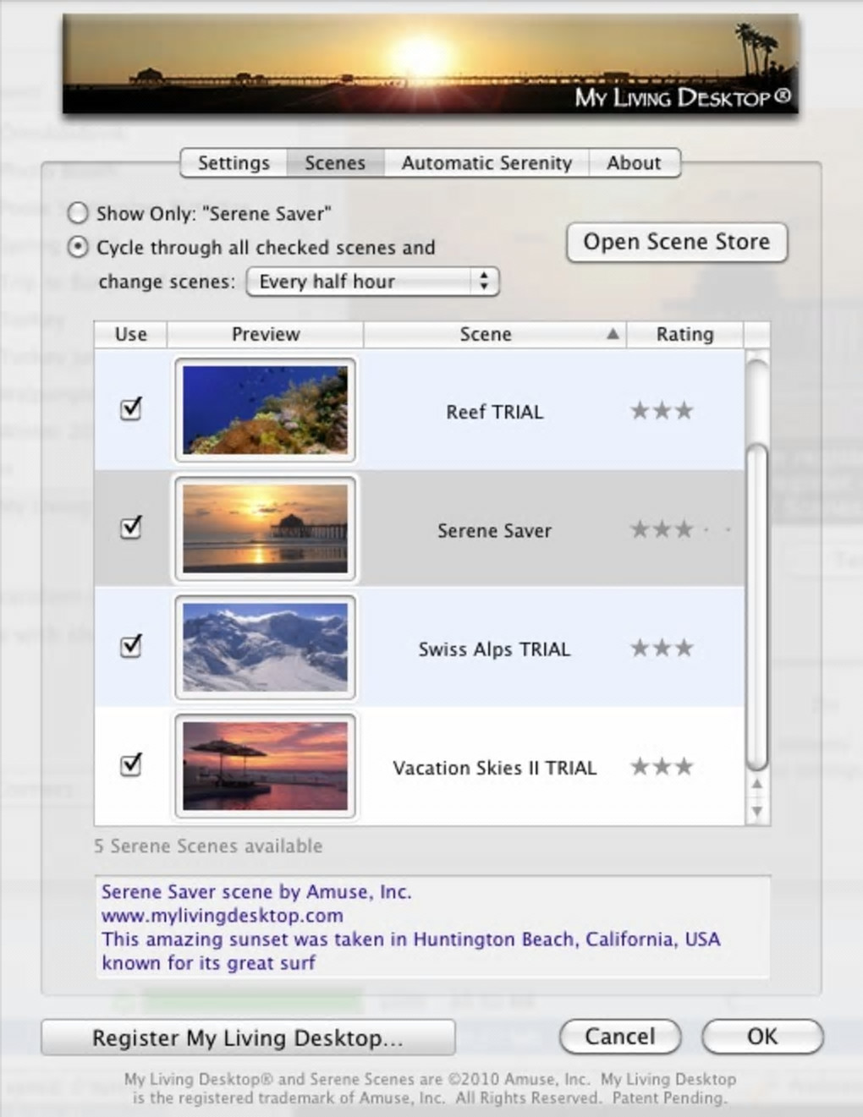Click the Serene Saver sunset thumbnail
The height and width of the screenshot is (1117, 863).
pyautogui.click(x=266, y=528)
